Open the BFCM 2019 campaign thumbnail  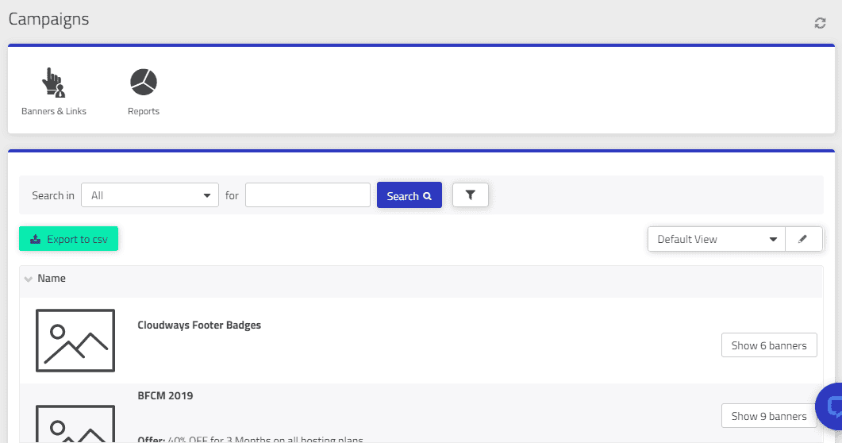[x=75, y=424]
